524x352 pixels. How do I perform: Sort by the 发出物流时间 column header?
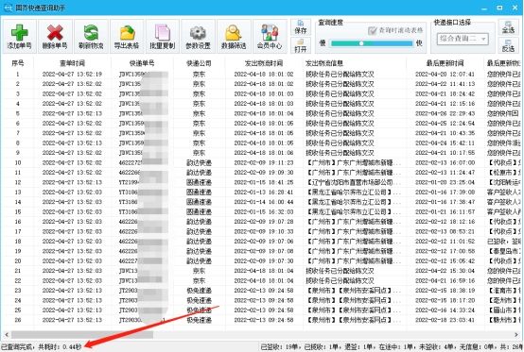tap(264, 63)
